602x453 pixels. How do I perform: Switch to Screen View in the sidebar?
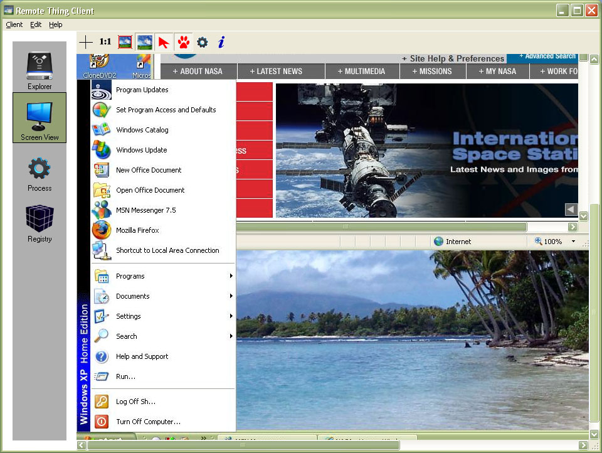coord(39,117)
